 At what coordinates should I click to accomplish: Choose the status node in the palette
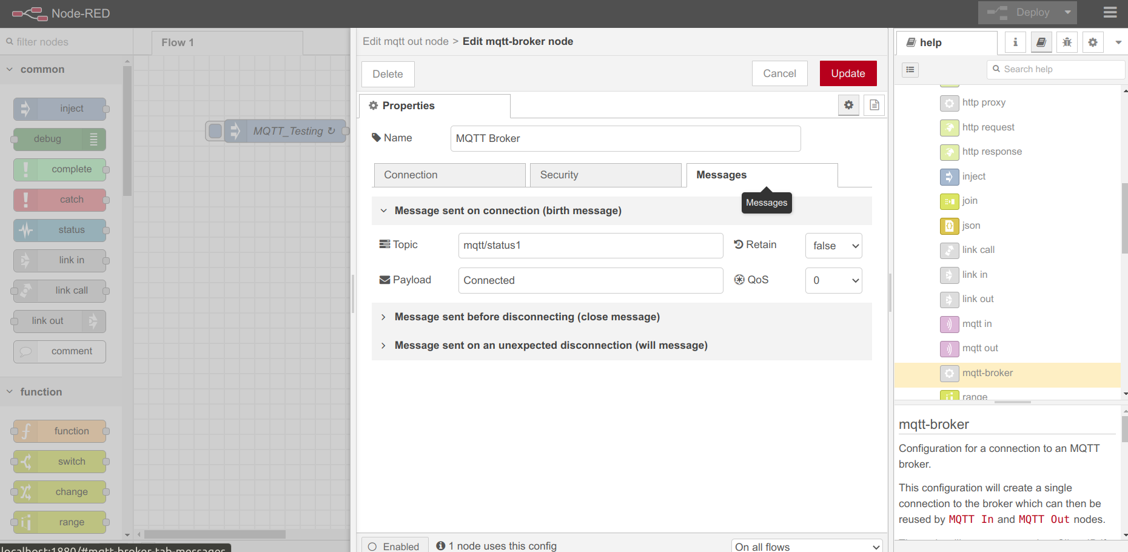point(60,230)
